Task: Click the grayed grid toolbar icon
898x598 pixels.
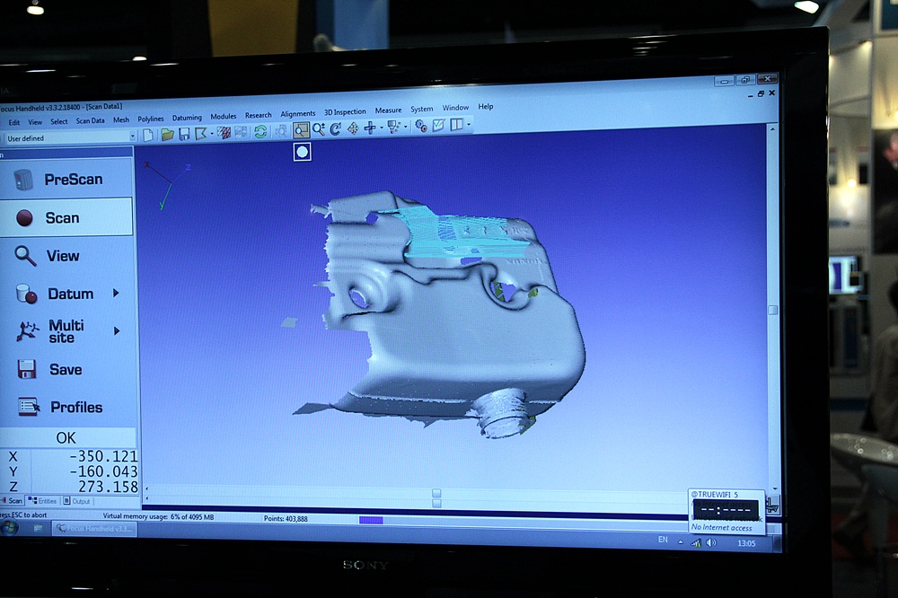Action: click(241, 132)
